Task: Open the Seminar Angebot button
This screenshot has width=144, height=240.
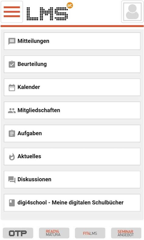Action: coord(126,233)
